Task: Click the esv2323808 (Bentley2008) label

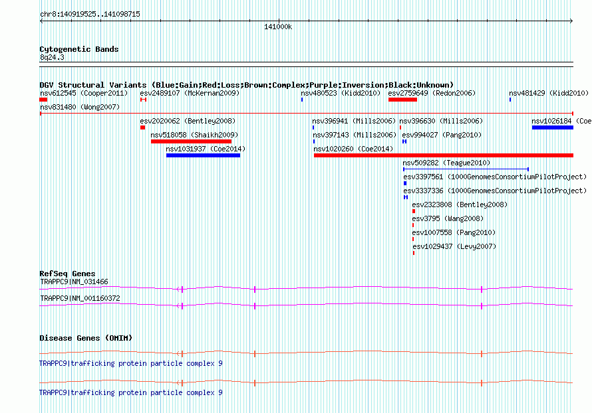Action: [460, 205]
